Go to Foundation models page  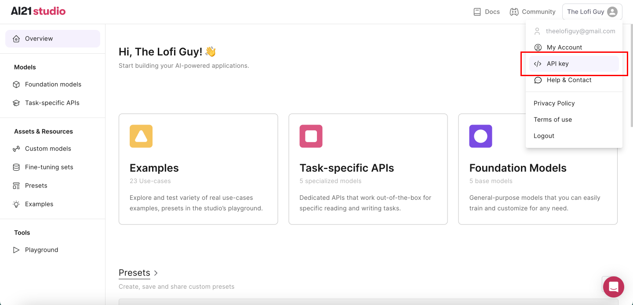pos(53,85)
